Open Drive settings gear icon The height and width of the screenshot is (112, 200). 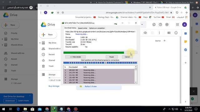(167, 25)
